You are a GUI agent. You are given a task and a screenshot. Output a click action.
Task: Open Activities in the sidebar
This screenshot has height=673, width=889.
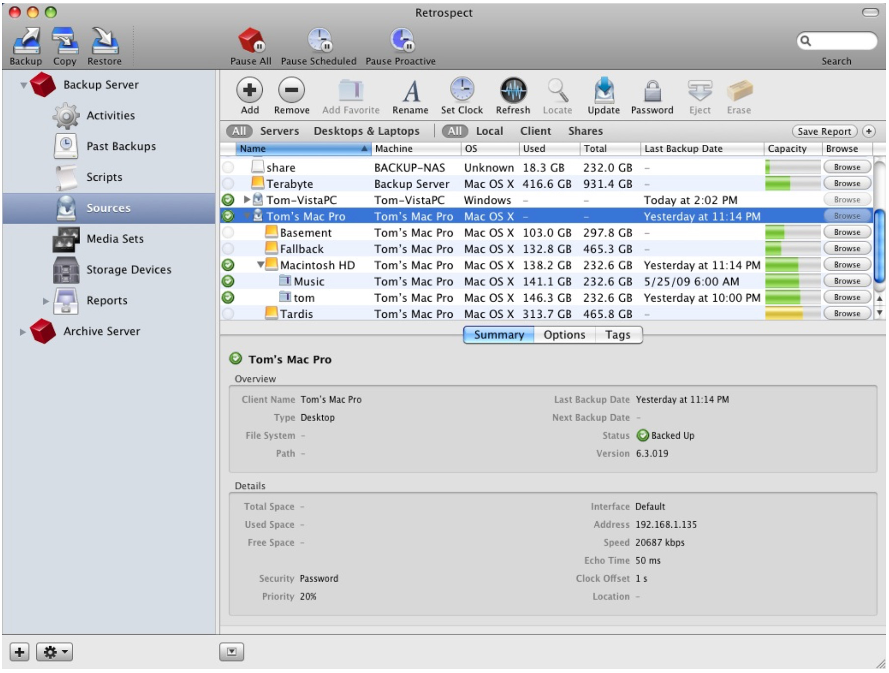tap(111, 115)
